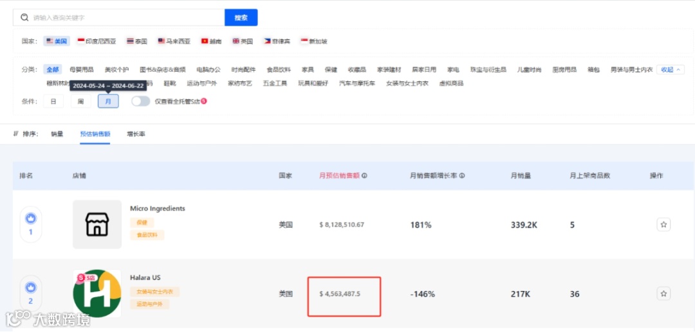Click the 排序 sort icon
The width and height of the screenshot is (695, 332).
[x=16, y=134]
